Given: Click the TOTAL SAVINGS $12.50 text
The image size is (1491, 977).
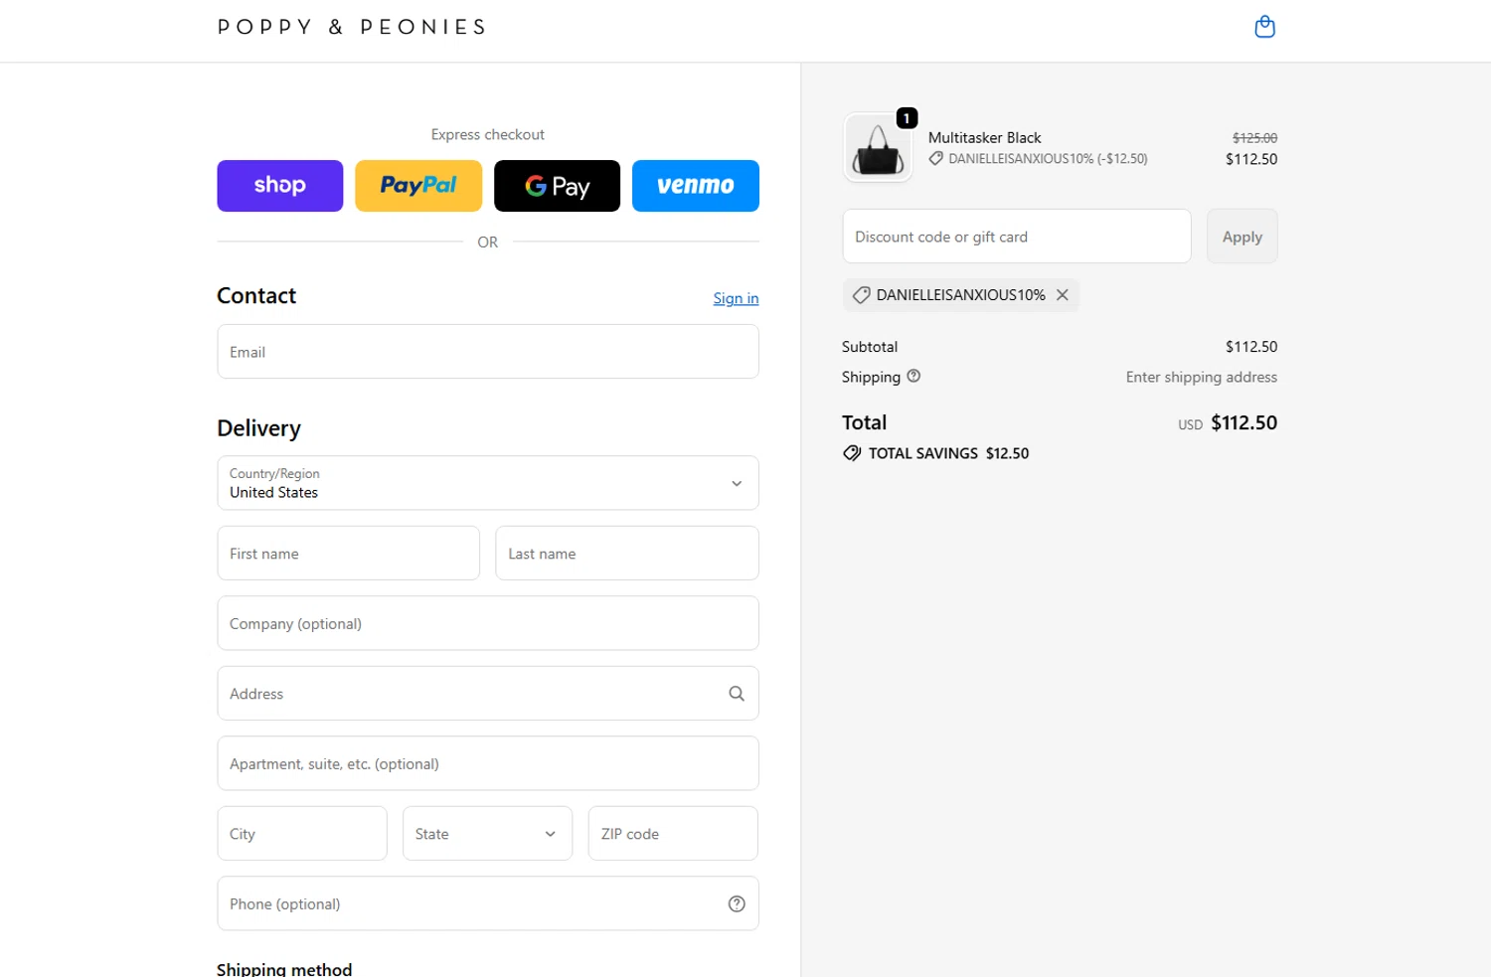Looking at the screenshot, I should 948,453.
